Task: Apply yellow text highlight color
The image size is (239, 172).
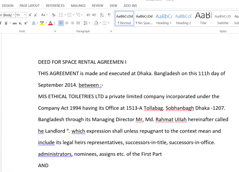Action: click(x=42, y=23)
